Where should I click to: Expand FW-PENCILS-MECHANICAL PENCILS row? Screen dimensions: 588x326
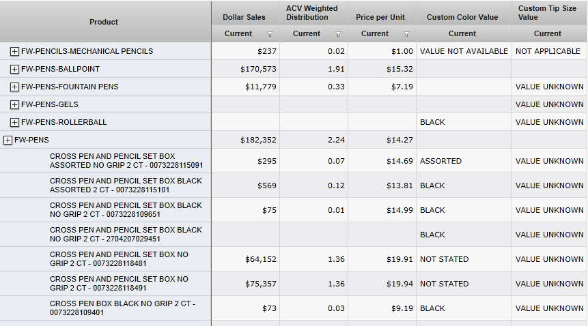pos(15,51)
